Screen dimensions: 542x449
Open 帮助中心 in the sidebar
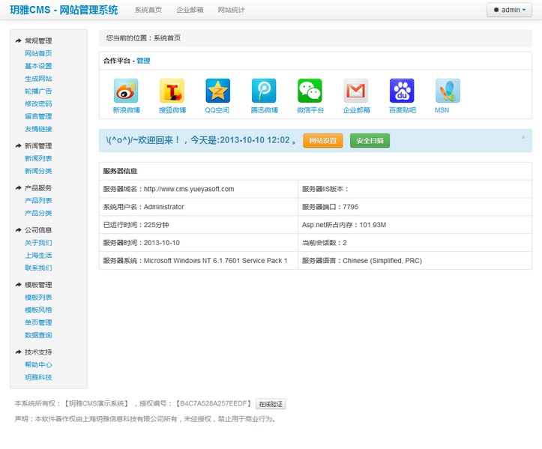pos(38,364)
